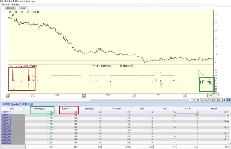Open date link 20210719
The image size is (231, 149).
(x=6, y=118)
